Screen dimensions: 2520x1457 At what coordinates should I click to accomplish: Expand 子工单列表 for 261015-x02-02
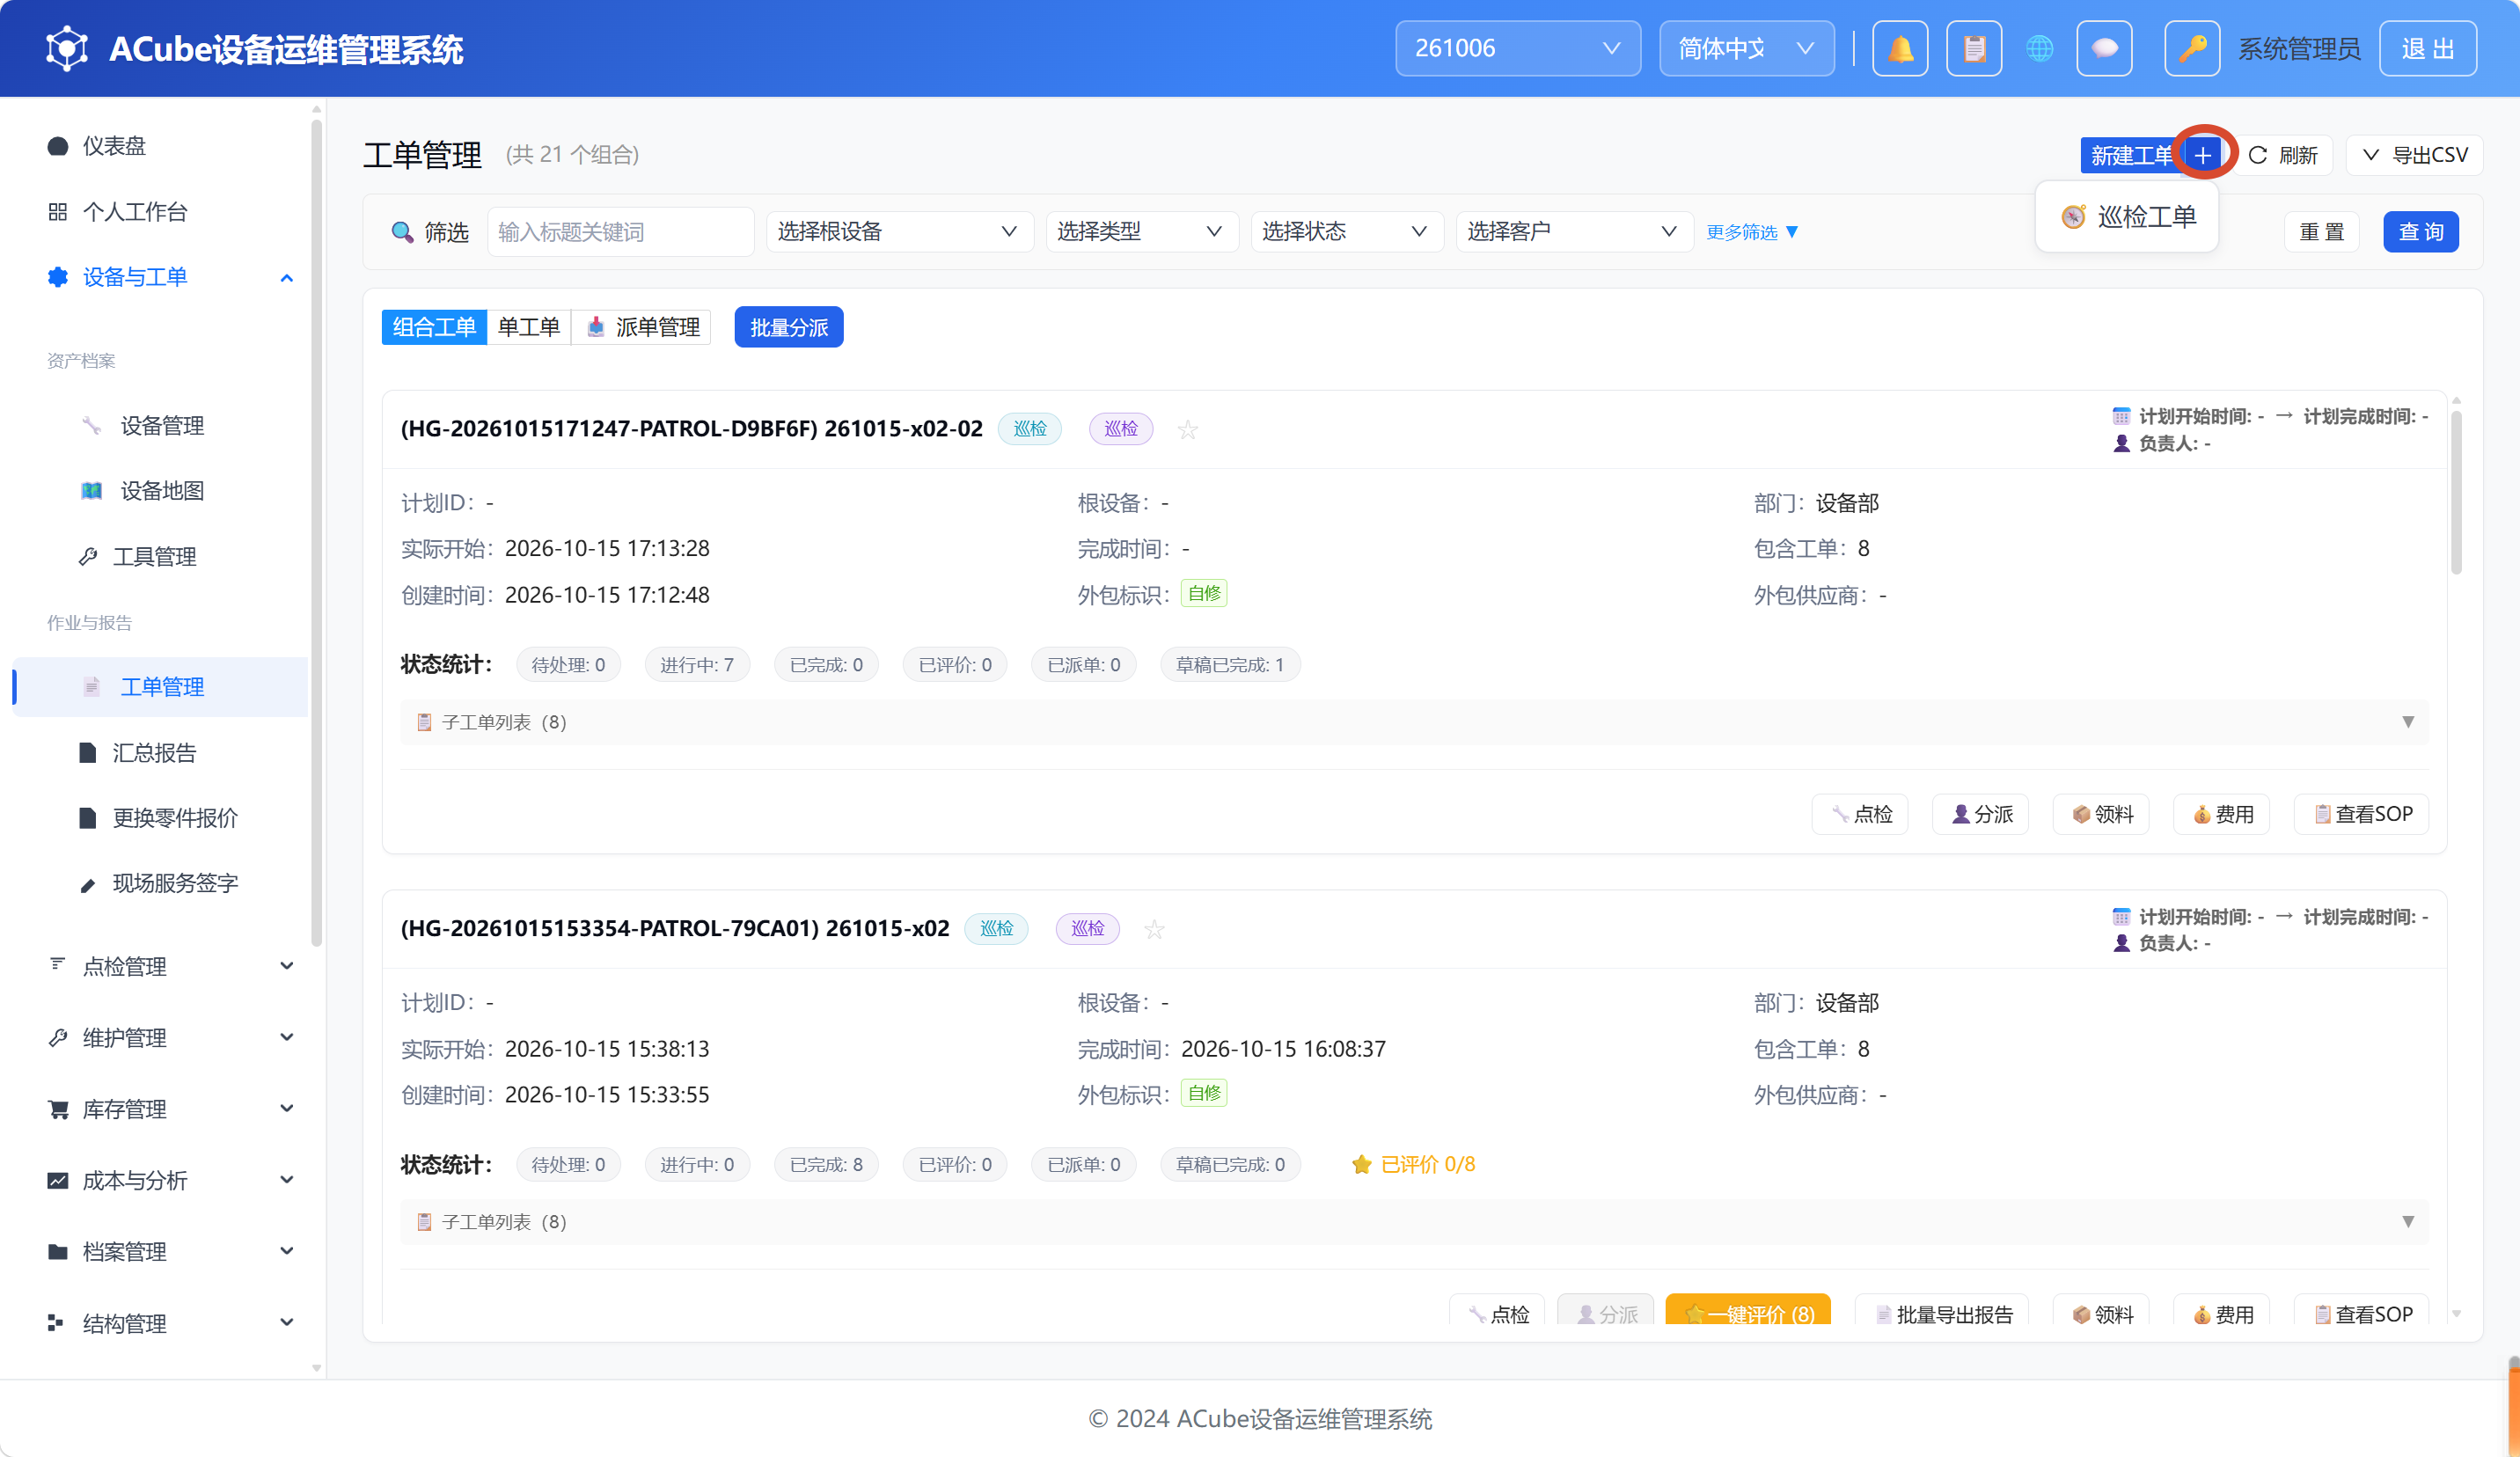(1414, 722)
